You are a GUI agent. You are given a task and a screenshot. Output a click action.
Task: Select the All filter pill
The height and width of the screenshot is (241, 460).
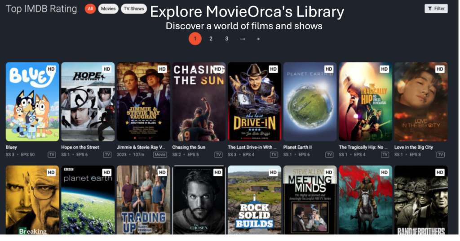[x=90, y=9]
